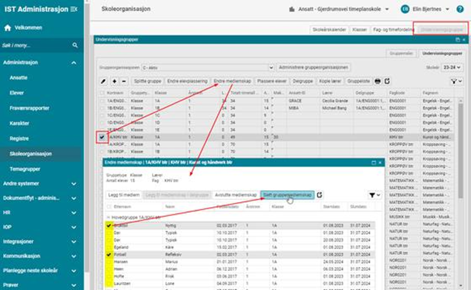Open the help question mark icon
Image resolution: width=471 pixels, height=290 pixels.
460,9
